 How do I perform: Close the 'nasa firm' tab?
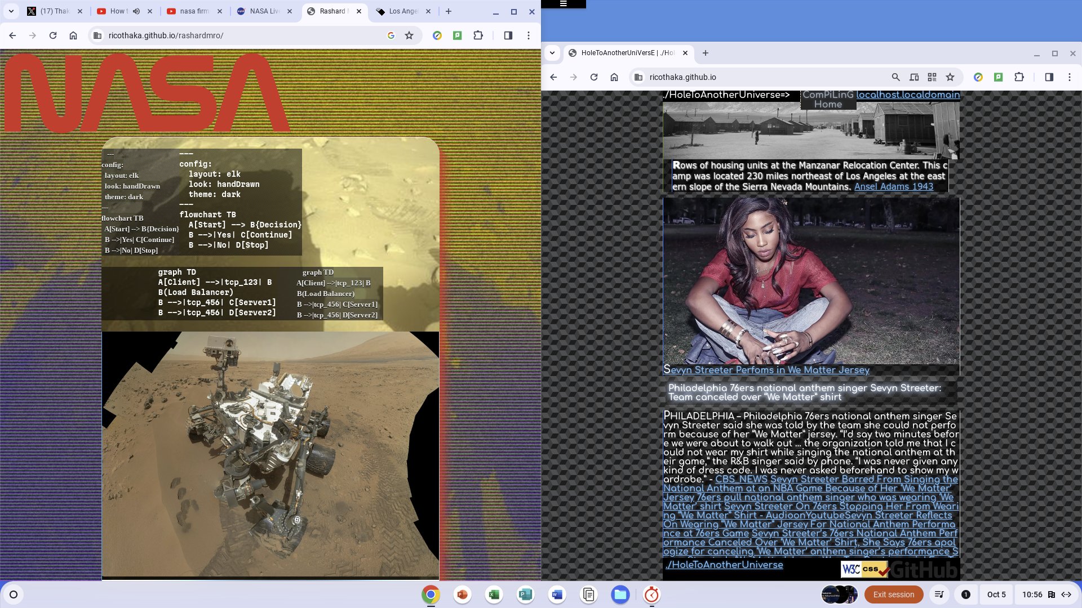pyautogui.click(x=219, y=11)
